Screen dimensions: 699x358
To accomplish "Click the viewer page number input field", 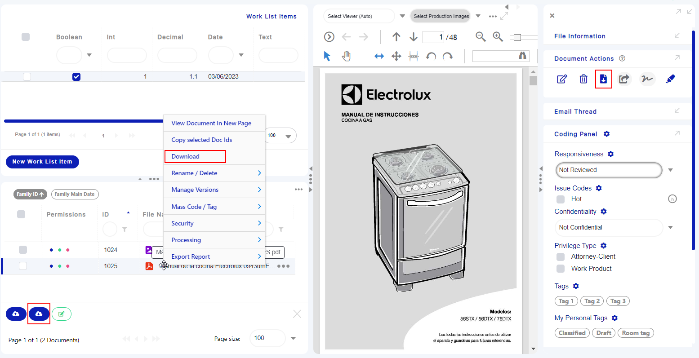I will click(x=433, y=37).
